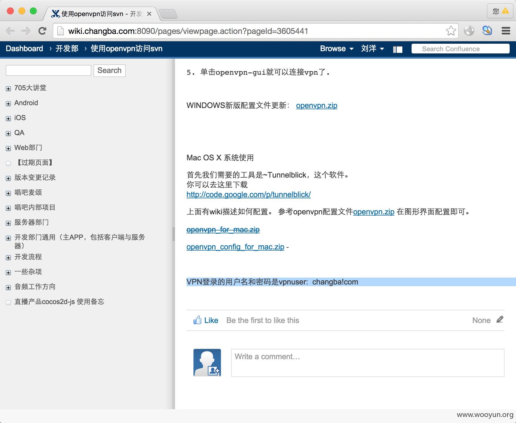Expand the 音频工作方向 tree node

pyautogui.click(x=8, y=287)
